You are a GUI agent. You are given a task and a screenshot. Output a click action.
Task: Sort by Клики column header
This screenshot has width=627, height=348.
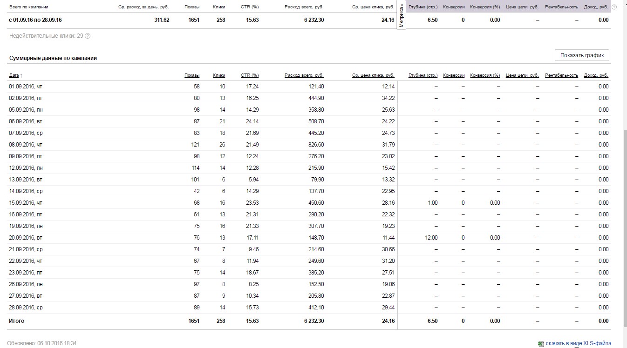(219, 75)
